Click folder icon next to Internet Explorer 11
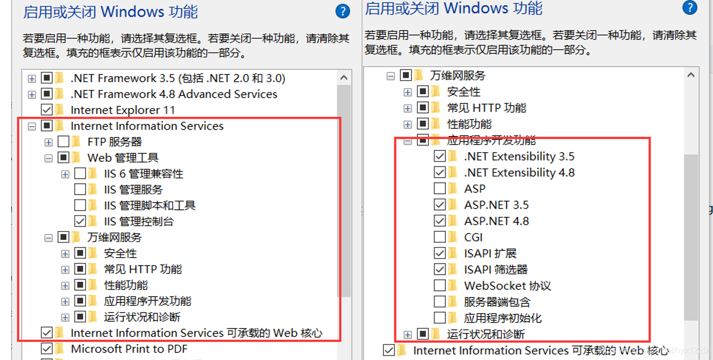Viewport: 713px width, 360px height. (59, 110)
